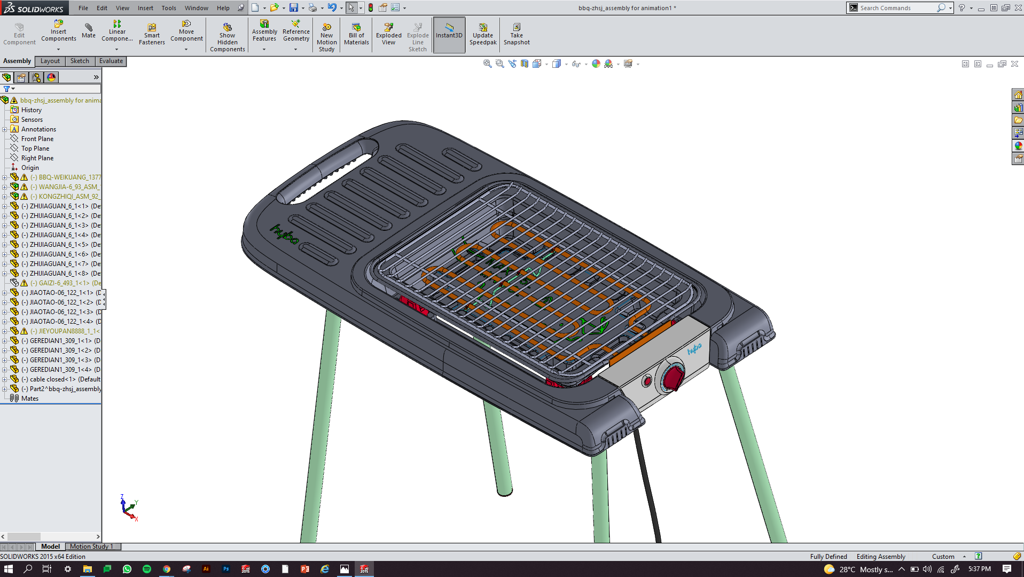Expand the JIAOTAO-06_122_1<1> component
The image size is (1024, 577).
[4, 293]
